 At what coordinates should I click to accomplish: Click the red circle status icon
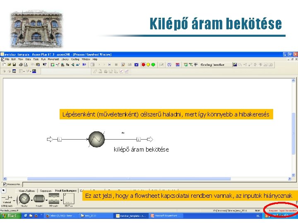coord(144,65)
